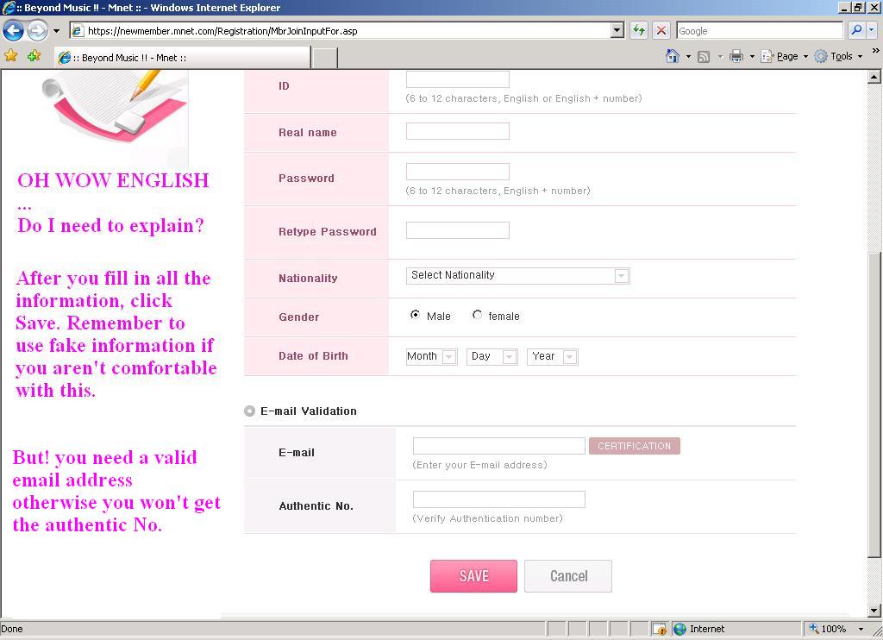Open the Select Nationality dropdown
The height and width of the screenshot is (640, 883).
coord(517,276)
